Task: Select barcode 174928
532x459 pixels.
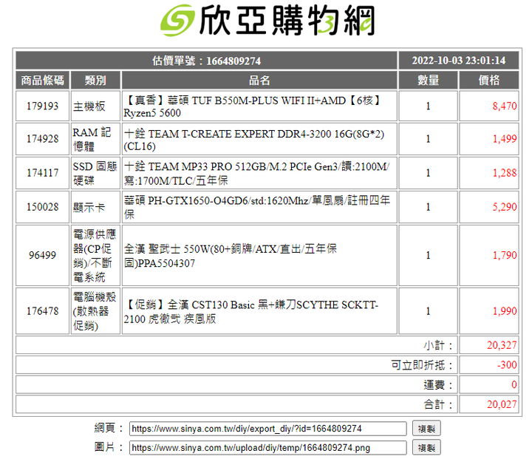Action: point(42,139)
